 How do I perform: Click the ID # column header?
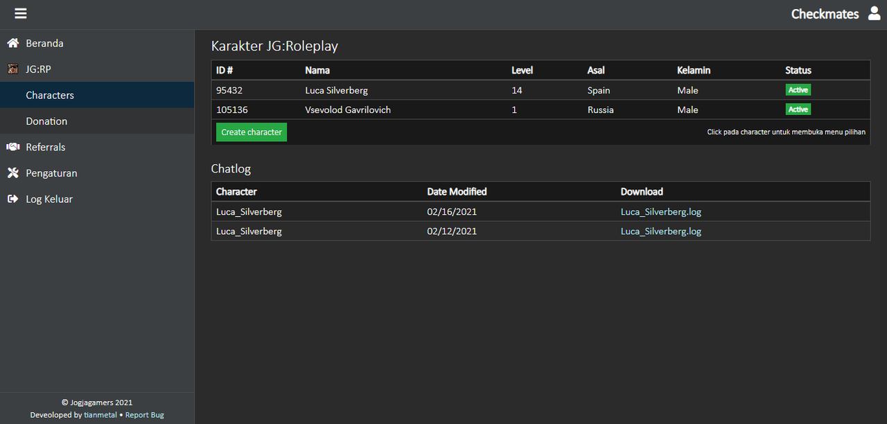[x=225, y=70]
